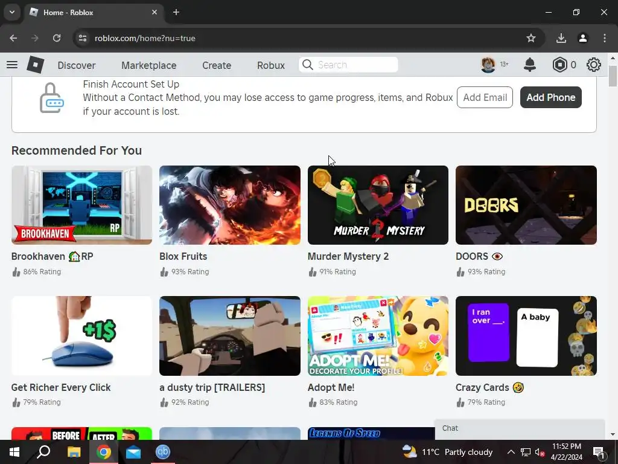Open Windows notification center
The width and height of the screenshot is (618, 464).
click(599, 452)
